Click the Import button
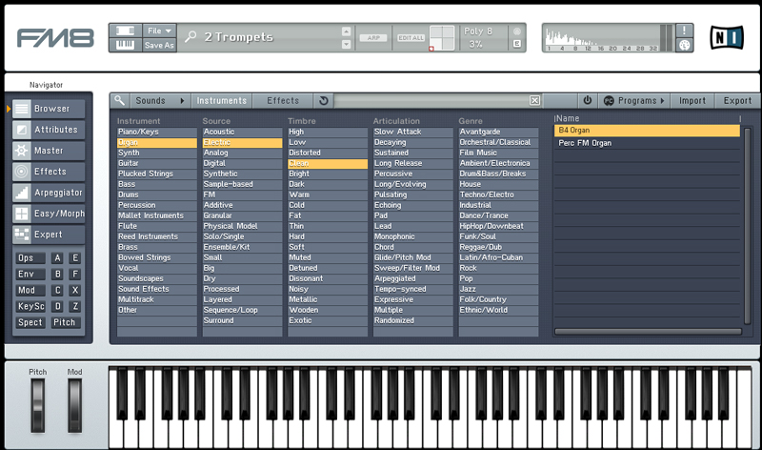Viewport: 762px width, 450px height. pyautogui.click(x=692, y=101)
